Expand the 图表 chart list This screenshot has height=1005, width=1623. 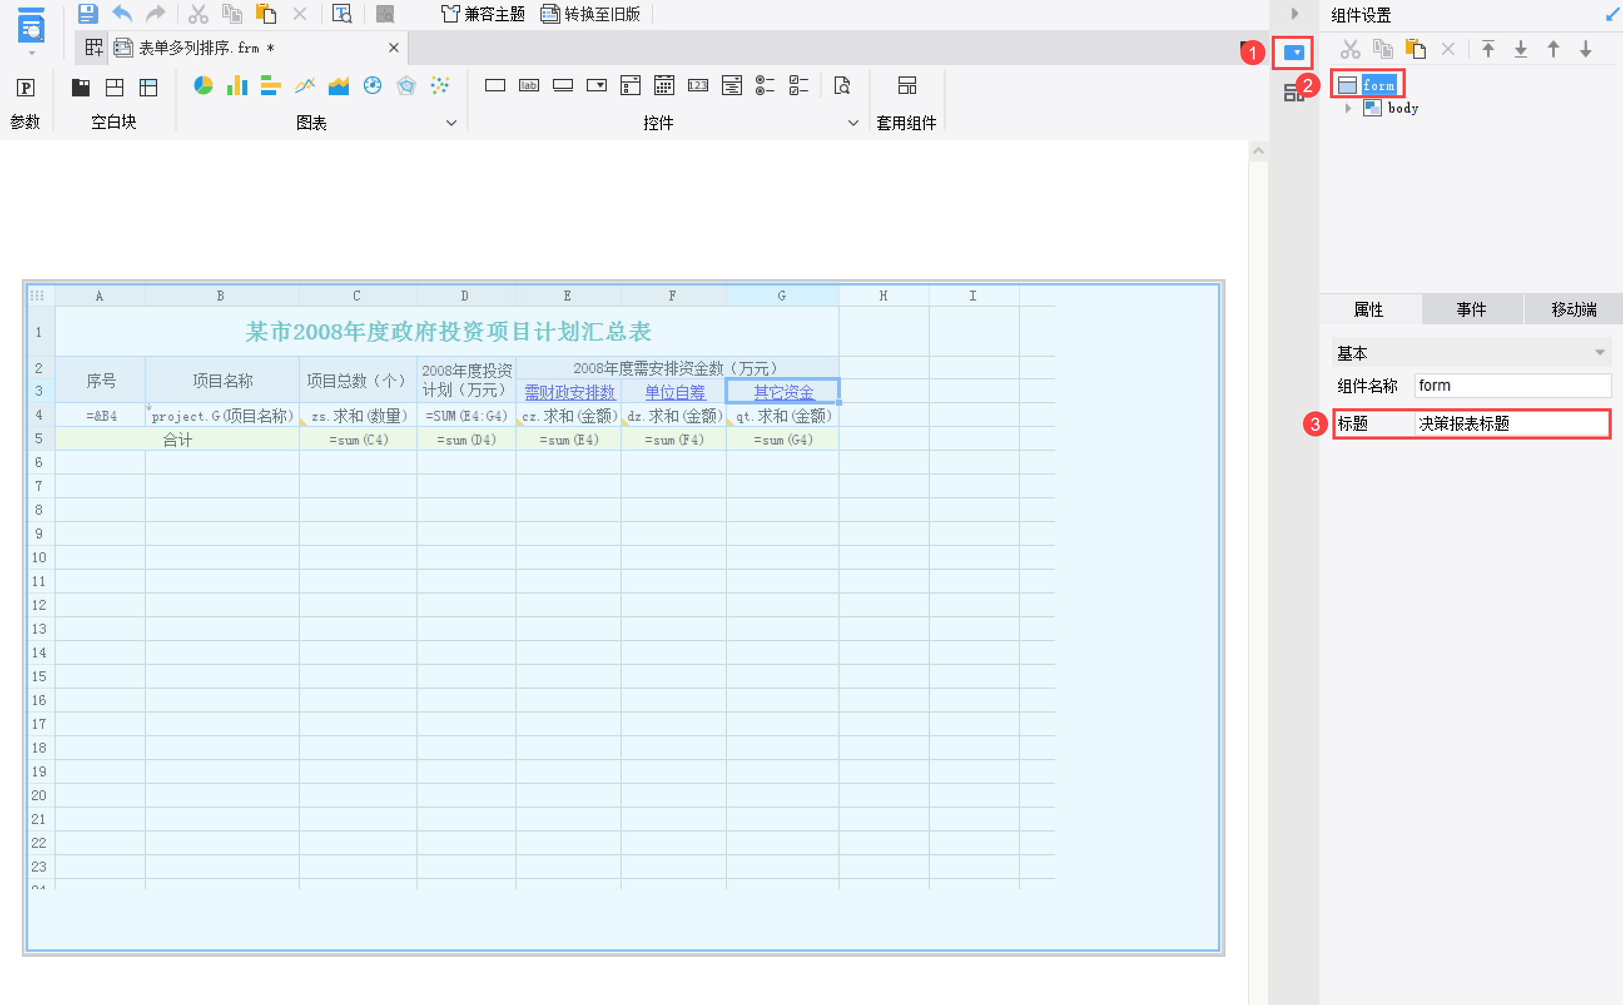(x=451, y=123)
